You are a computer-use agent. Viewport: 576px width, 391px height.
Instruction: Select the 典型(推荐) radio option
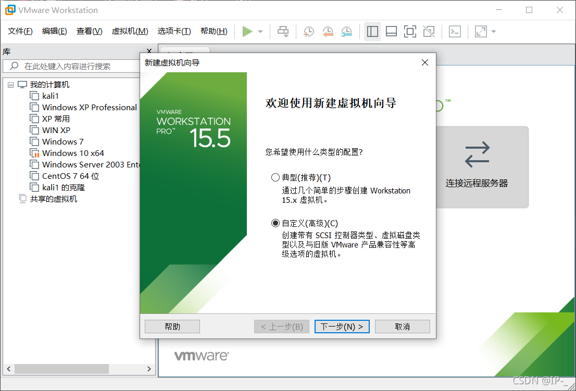(275, 177)
